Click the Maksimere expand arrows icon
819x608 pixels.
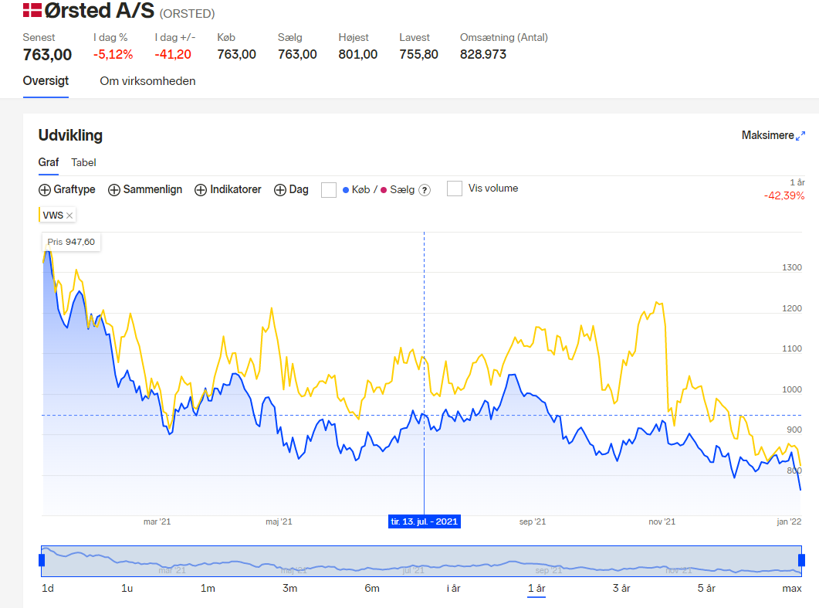click(x=800, y=136)
